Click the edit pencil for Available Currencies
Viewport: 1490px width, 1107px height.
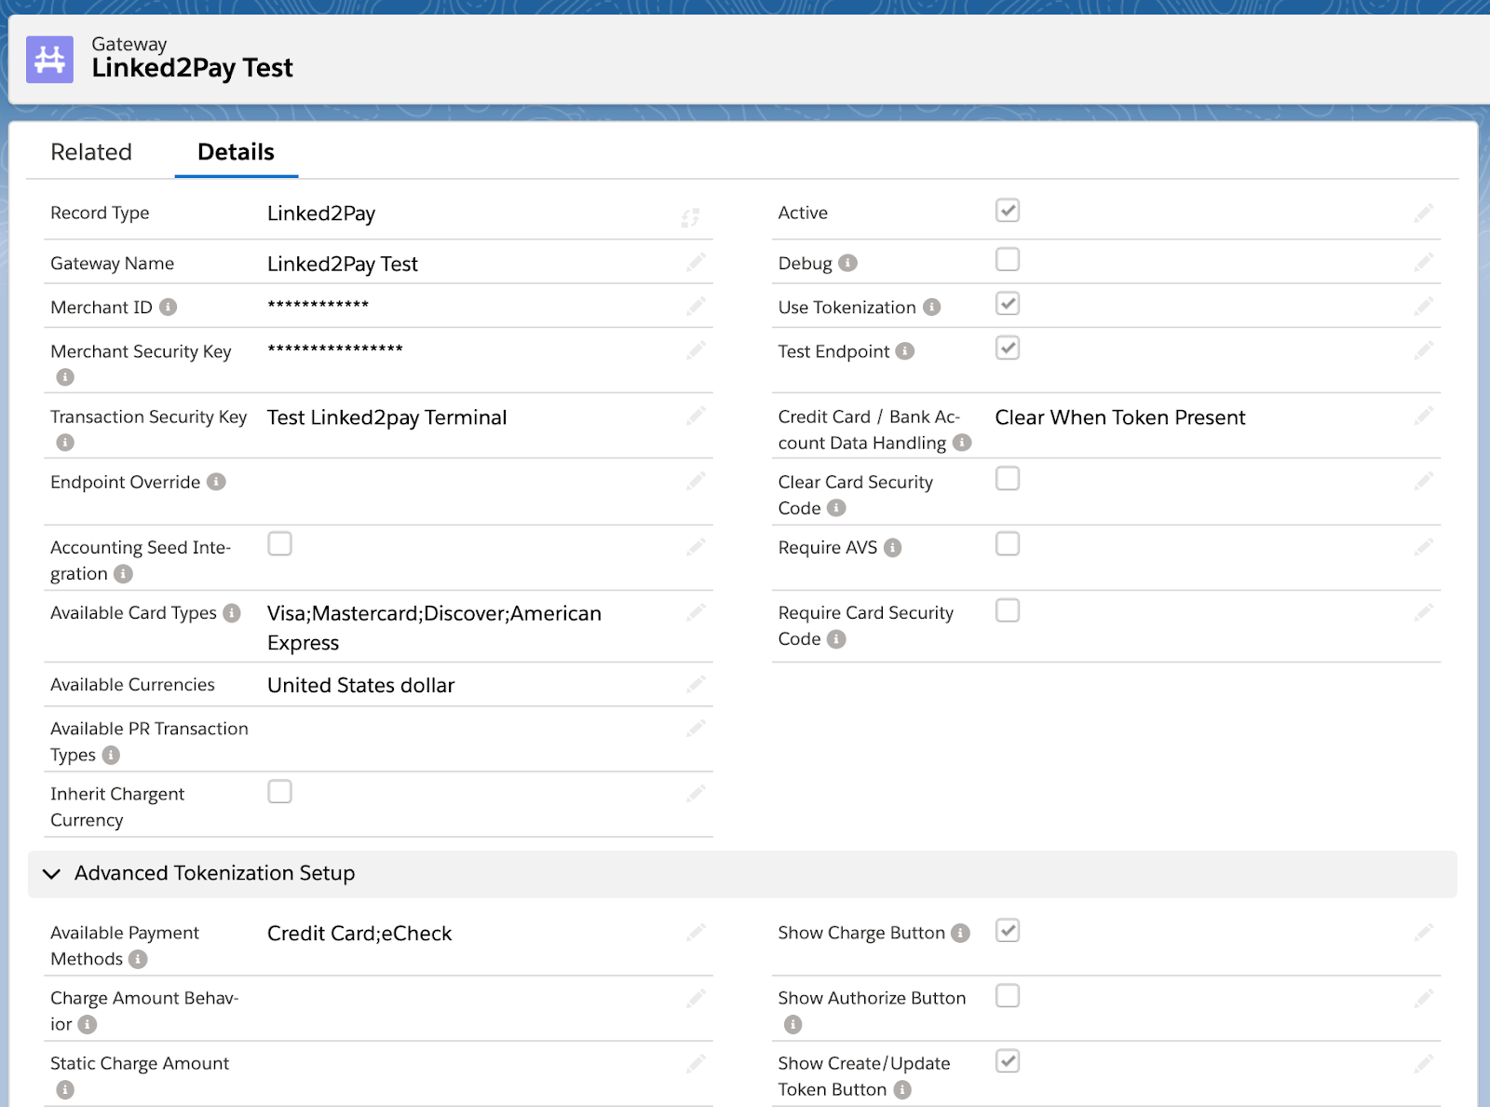click(x=696, y=685)
